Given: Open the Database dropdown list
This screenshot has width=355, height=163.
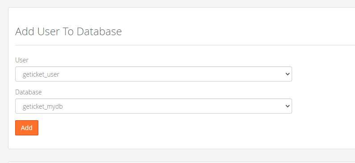Looking at the screenshot, I should pyautogui.click(x=153, y=106).
